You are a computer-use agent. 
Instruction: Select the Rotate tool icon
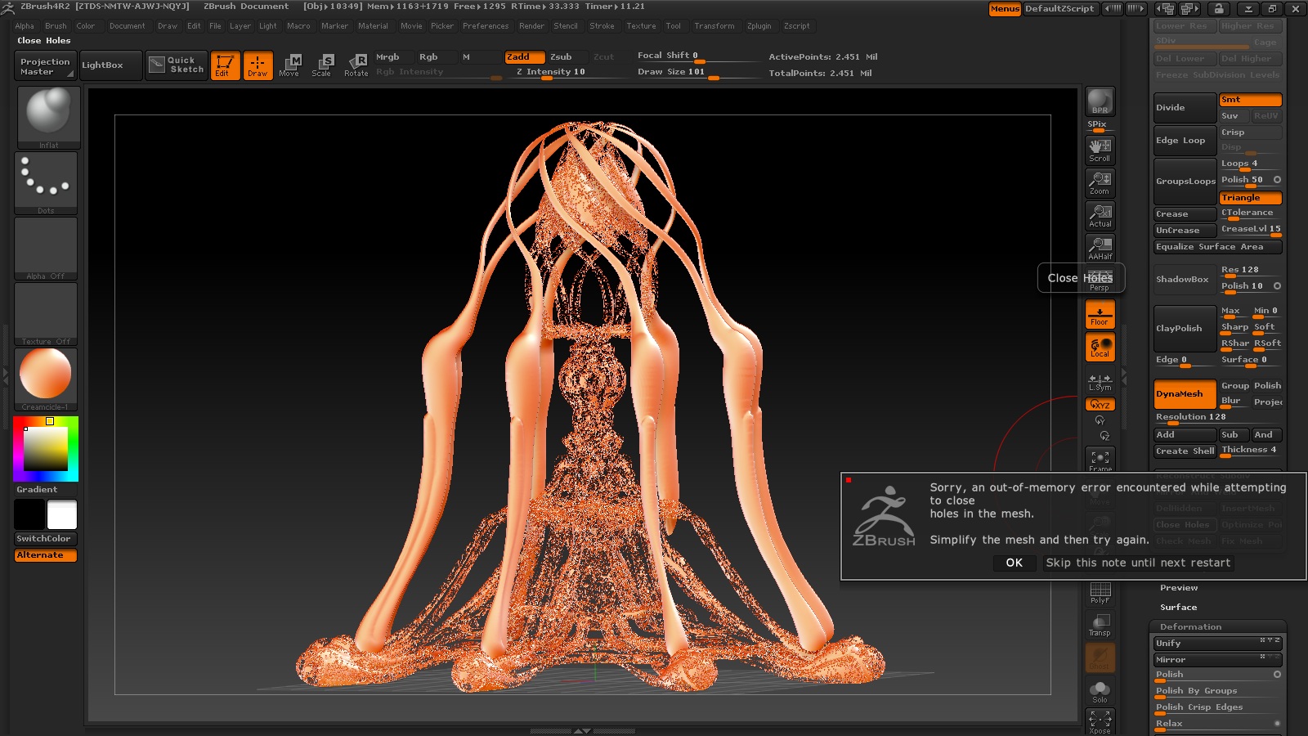coord(356,65)
